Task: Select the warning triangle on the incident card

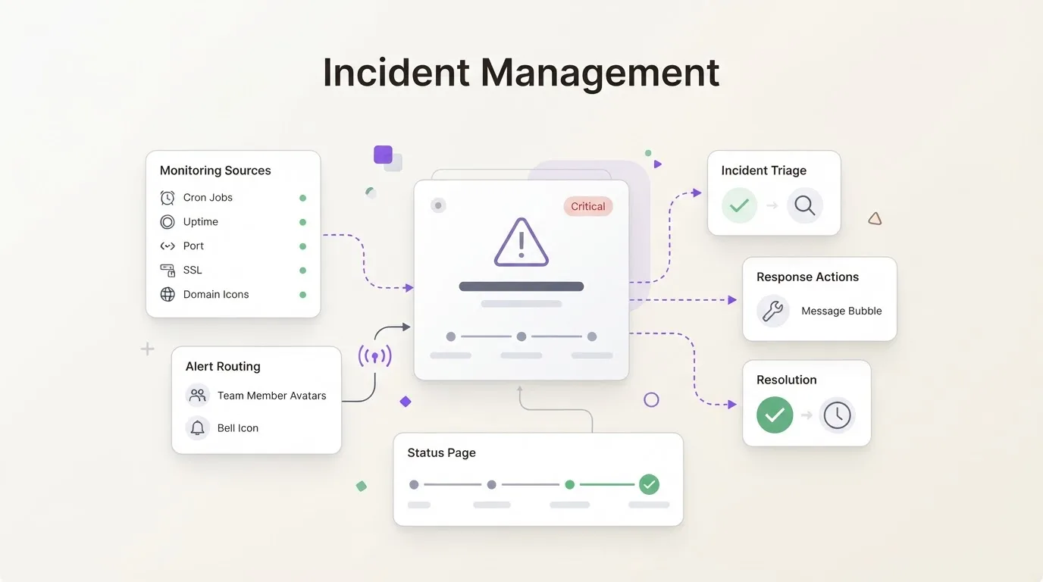Action: click(x=521, y=242)
